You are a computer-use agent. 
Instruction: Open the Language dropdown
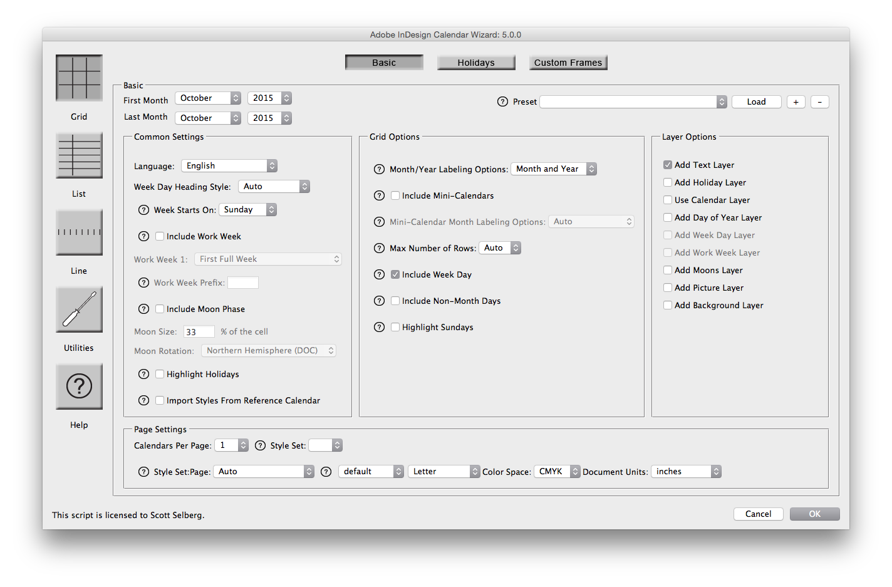coord(229,165)
